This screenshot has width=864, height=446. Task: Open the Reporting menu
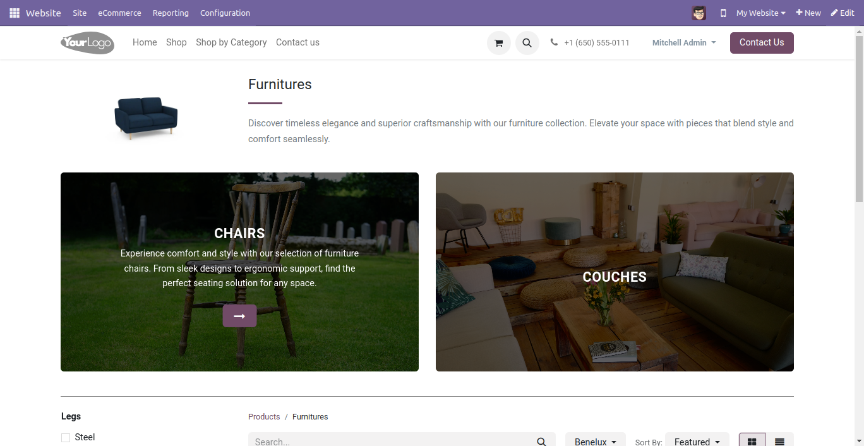click(171, 13)
